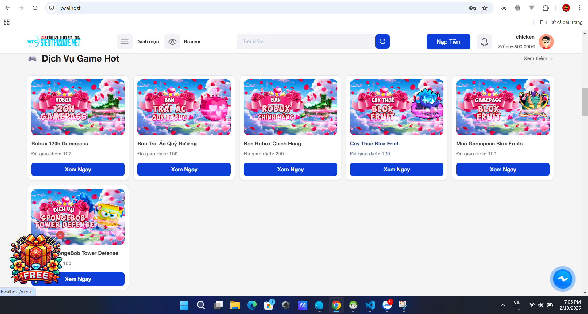Screen dimensions: 588x314
Task: Open the Danh mục hamburger menu
Action: click(125, 42)
